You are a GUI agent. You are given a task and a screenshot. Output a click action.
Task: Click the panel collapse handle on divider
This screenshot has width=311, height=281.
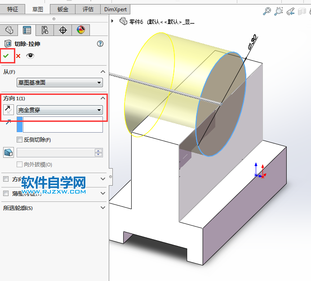111,177
